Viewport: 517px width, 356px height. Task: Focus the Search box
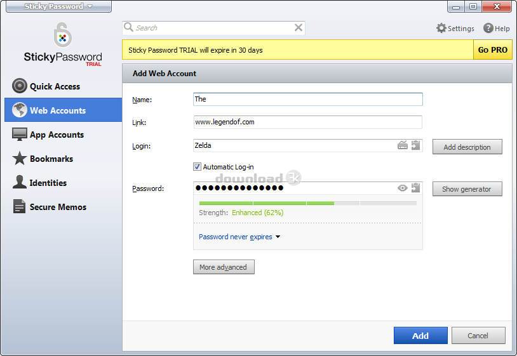click(x=213, y=28)
